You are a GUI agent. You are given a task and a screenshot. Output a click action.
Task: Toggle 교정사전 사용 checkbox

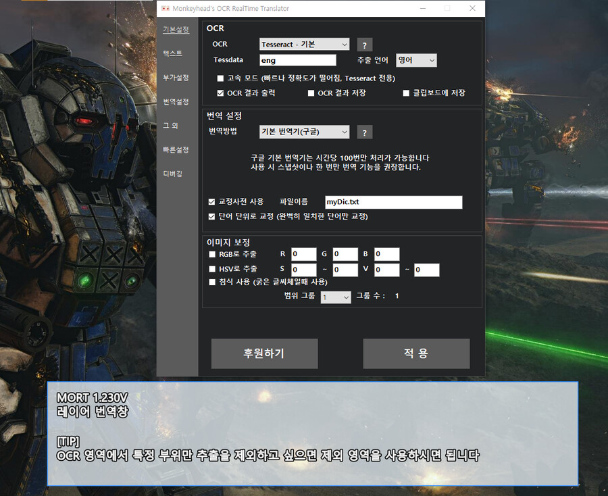pos(211,201)
